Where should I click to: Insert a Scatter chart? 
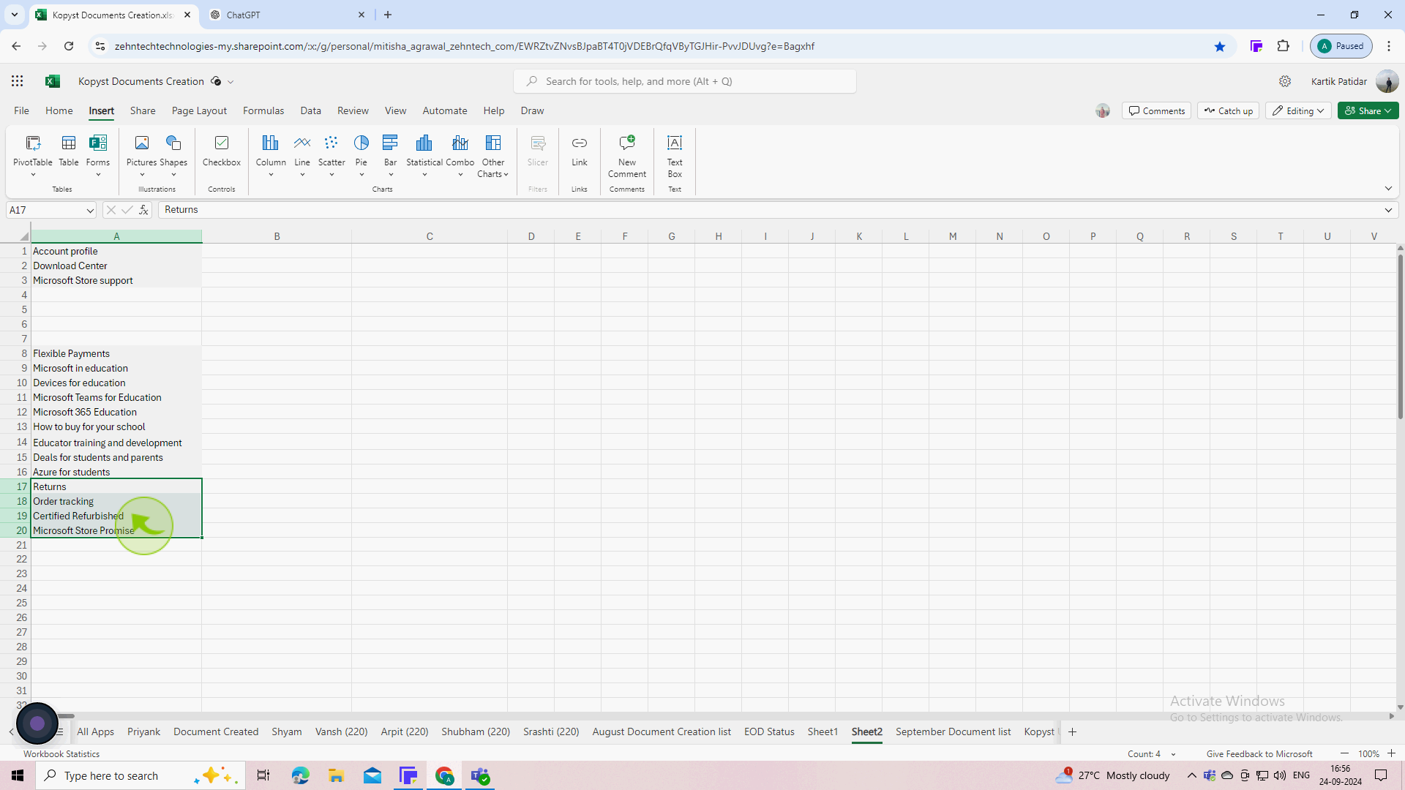331,155
